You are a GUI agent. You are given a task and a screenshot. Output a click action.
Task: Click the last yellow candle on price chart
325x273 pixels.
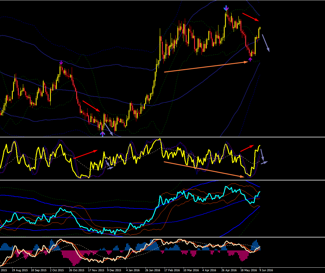[260, 28]
